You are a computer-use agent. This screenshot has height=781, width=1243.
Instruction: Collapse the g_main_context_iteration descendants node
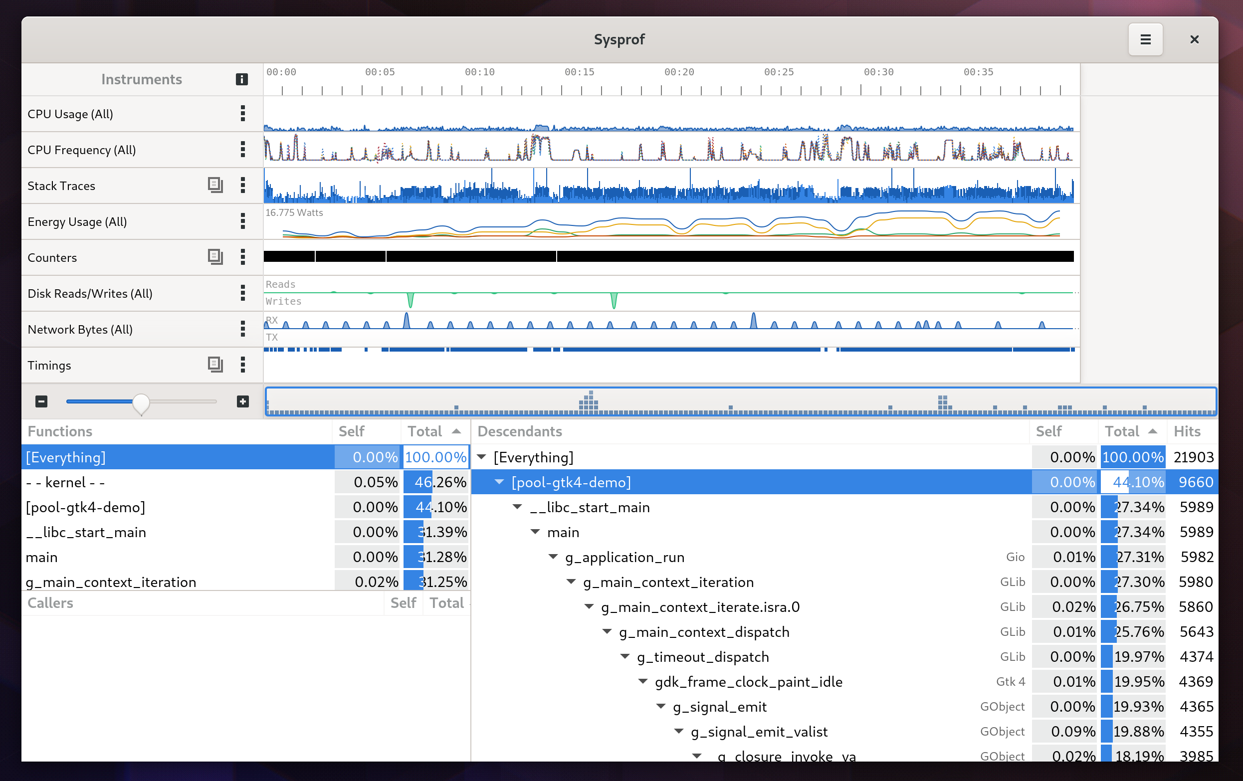tap(571, 582)
